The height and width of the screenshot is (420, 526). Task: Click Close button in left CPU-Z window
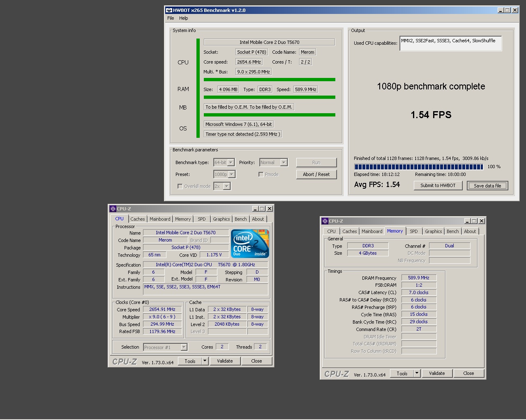click(256, 361)
